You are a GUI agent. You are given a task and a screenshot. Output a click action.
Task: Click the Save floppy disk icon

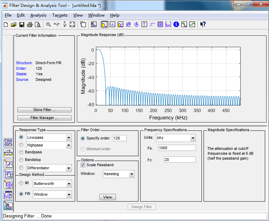point(22,24)
